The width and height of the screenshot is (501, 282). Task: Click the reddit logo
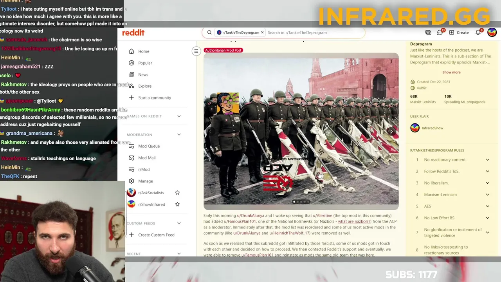click(x=133, y=33)
